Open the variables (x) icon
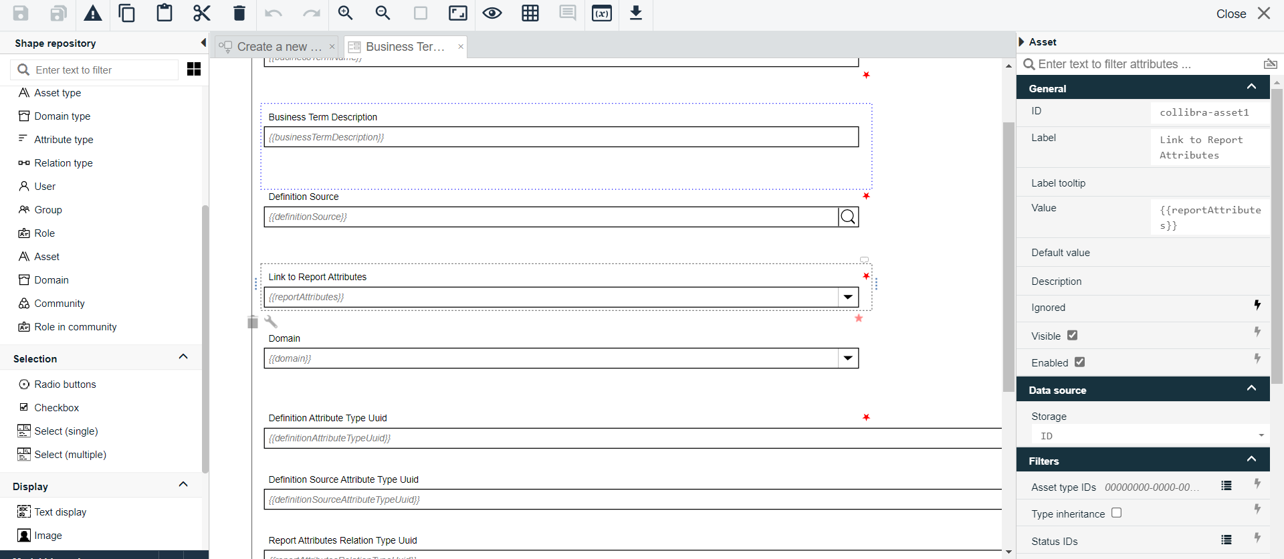 coord(602,13)
